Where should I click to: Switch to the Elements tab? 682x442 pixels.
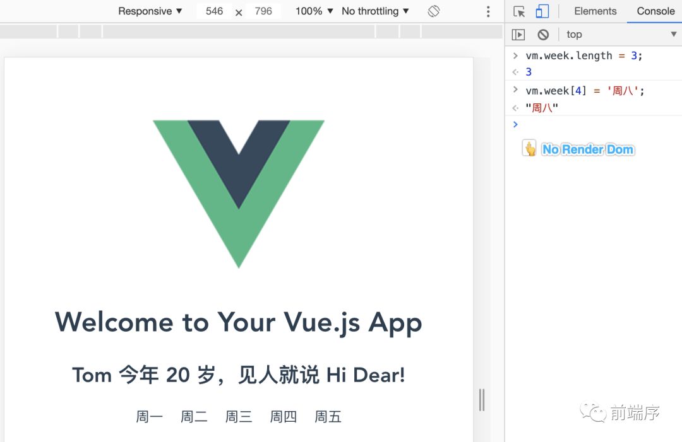(594, 11)
